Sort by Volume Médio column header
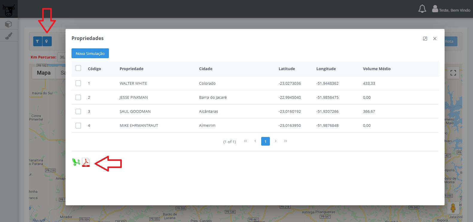 coord(377,69)
